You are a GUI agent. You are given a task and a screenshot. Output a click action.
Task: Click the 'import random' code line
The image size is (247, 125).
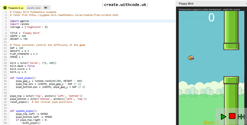(19, 24)
